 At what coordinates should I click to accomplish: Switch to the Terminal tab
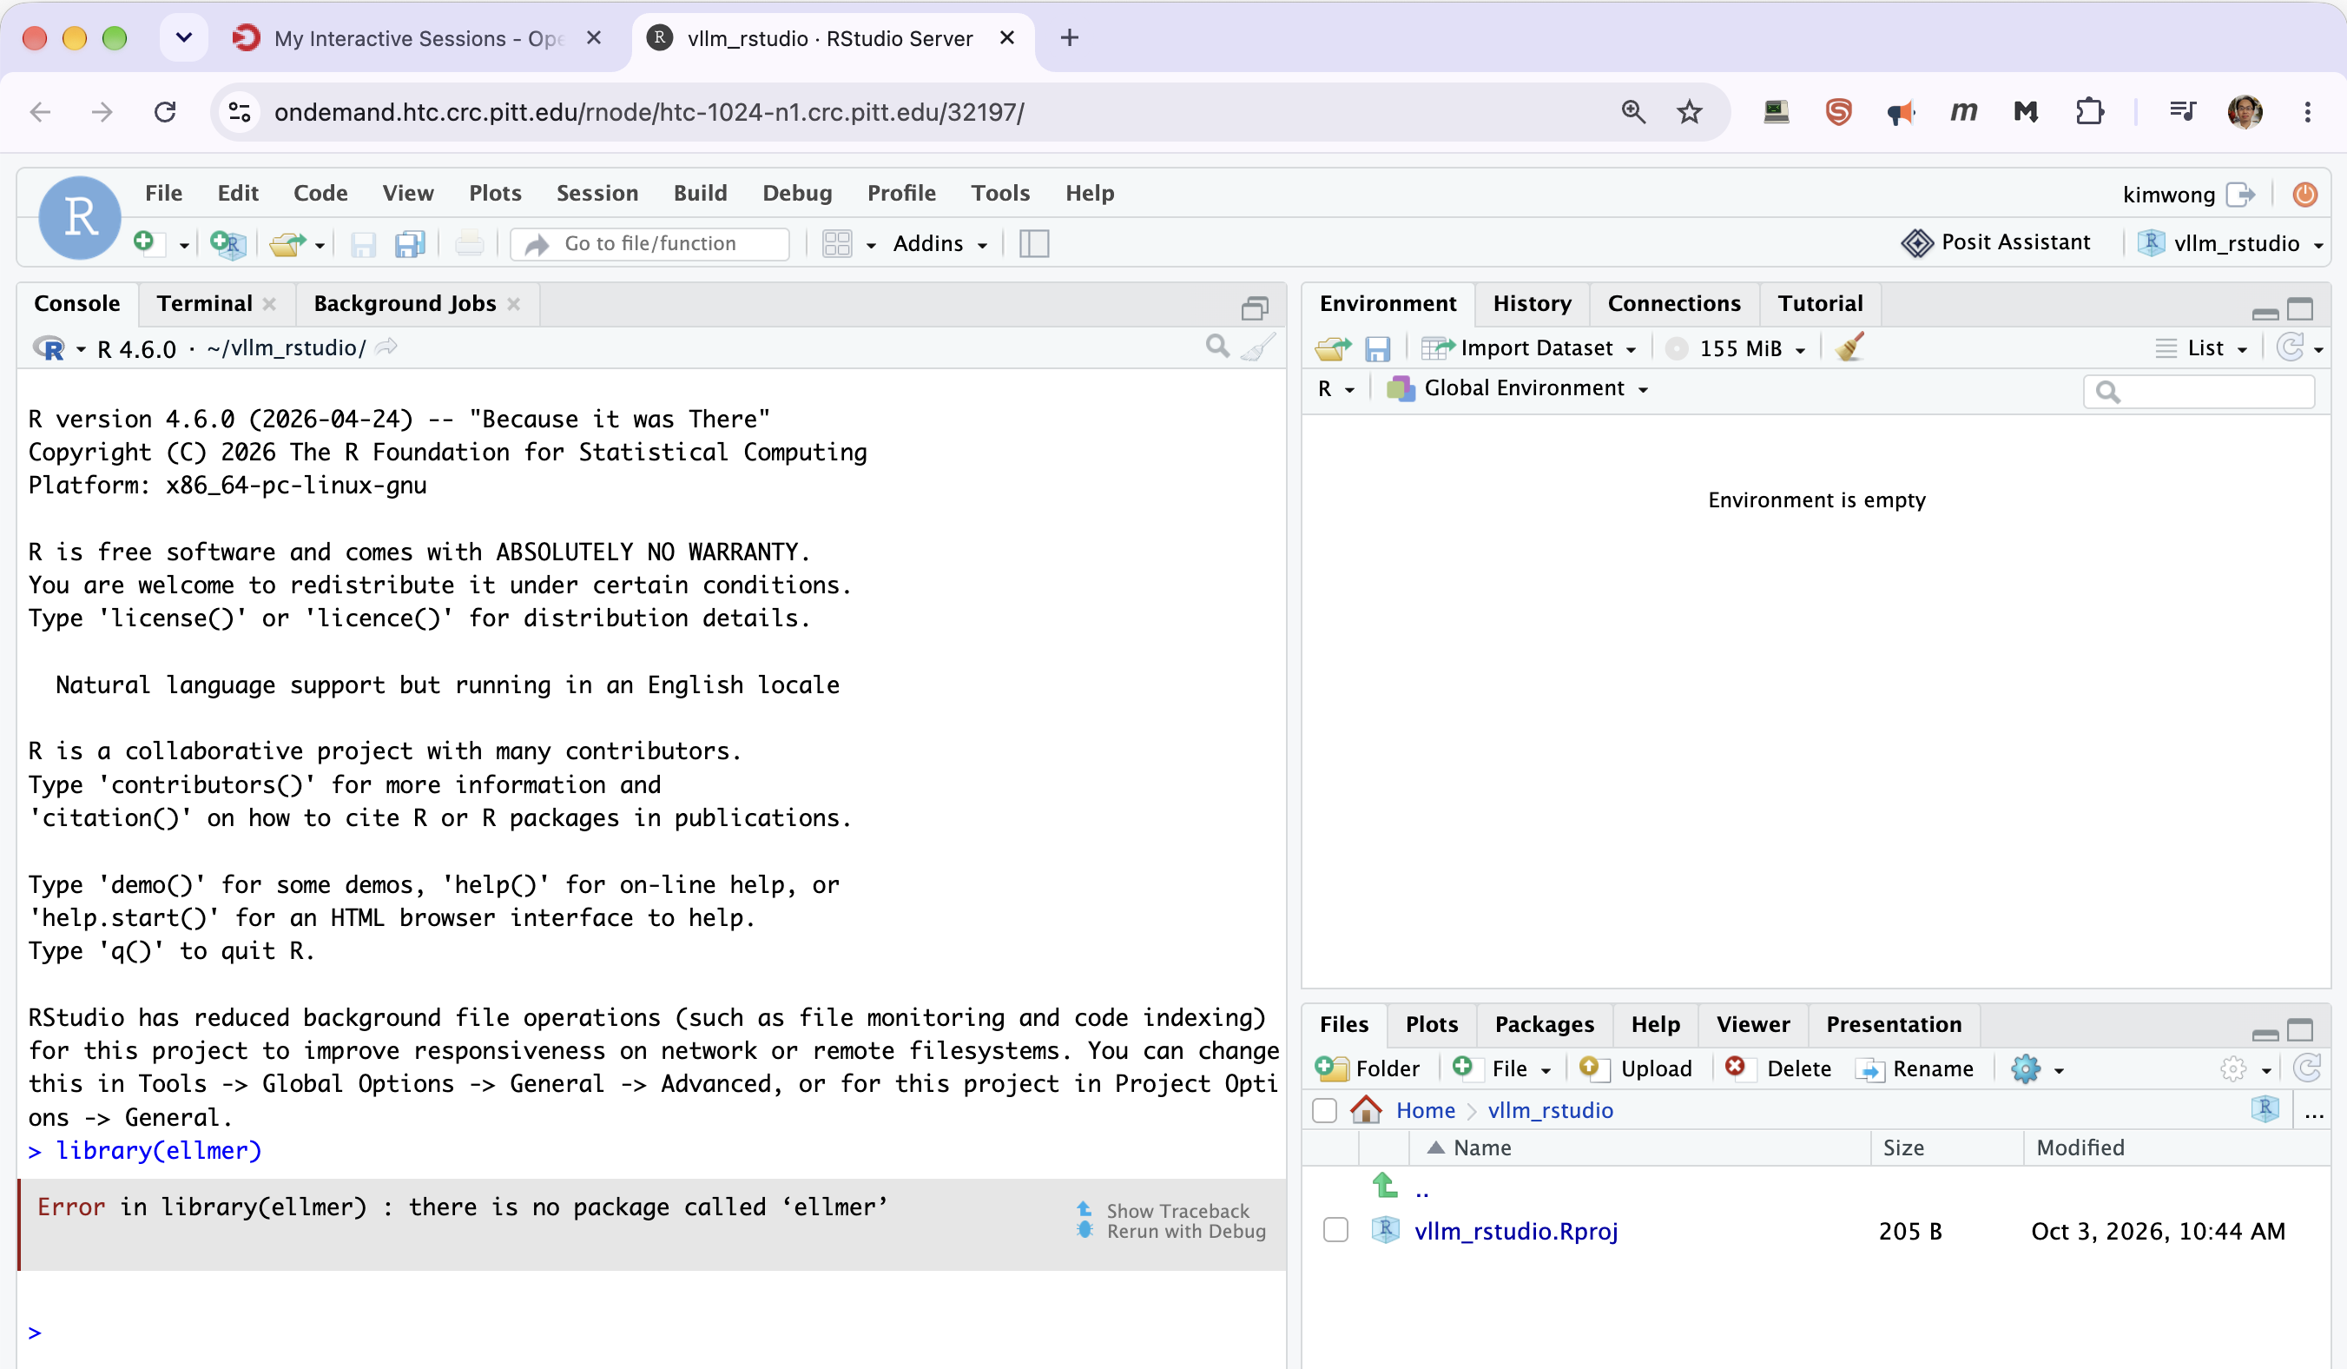pos(204,304)
